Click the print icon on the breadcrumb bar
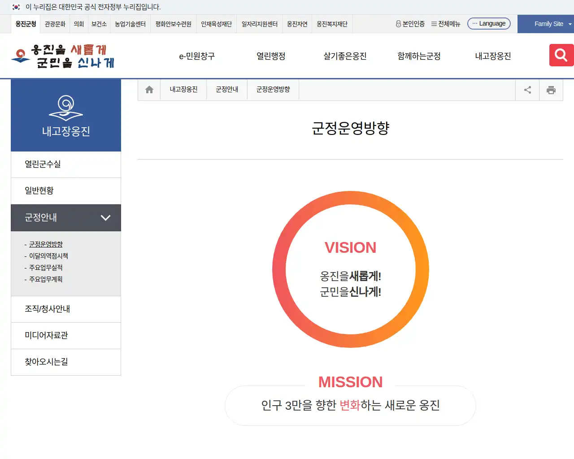The width and height of the screenshot is (574, 459). pos(551,89)
